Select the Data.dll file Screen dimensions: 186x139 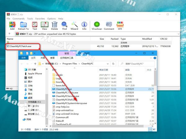pyautogui.click(x=58, y=121)
